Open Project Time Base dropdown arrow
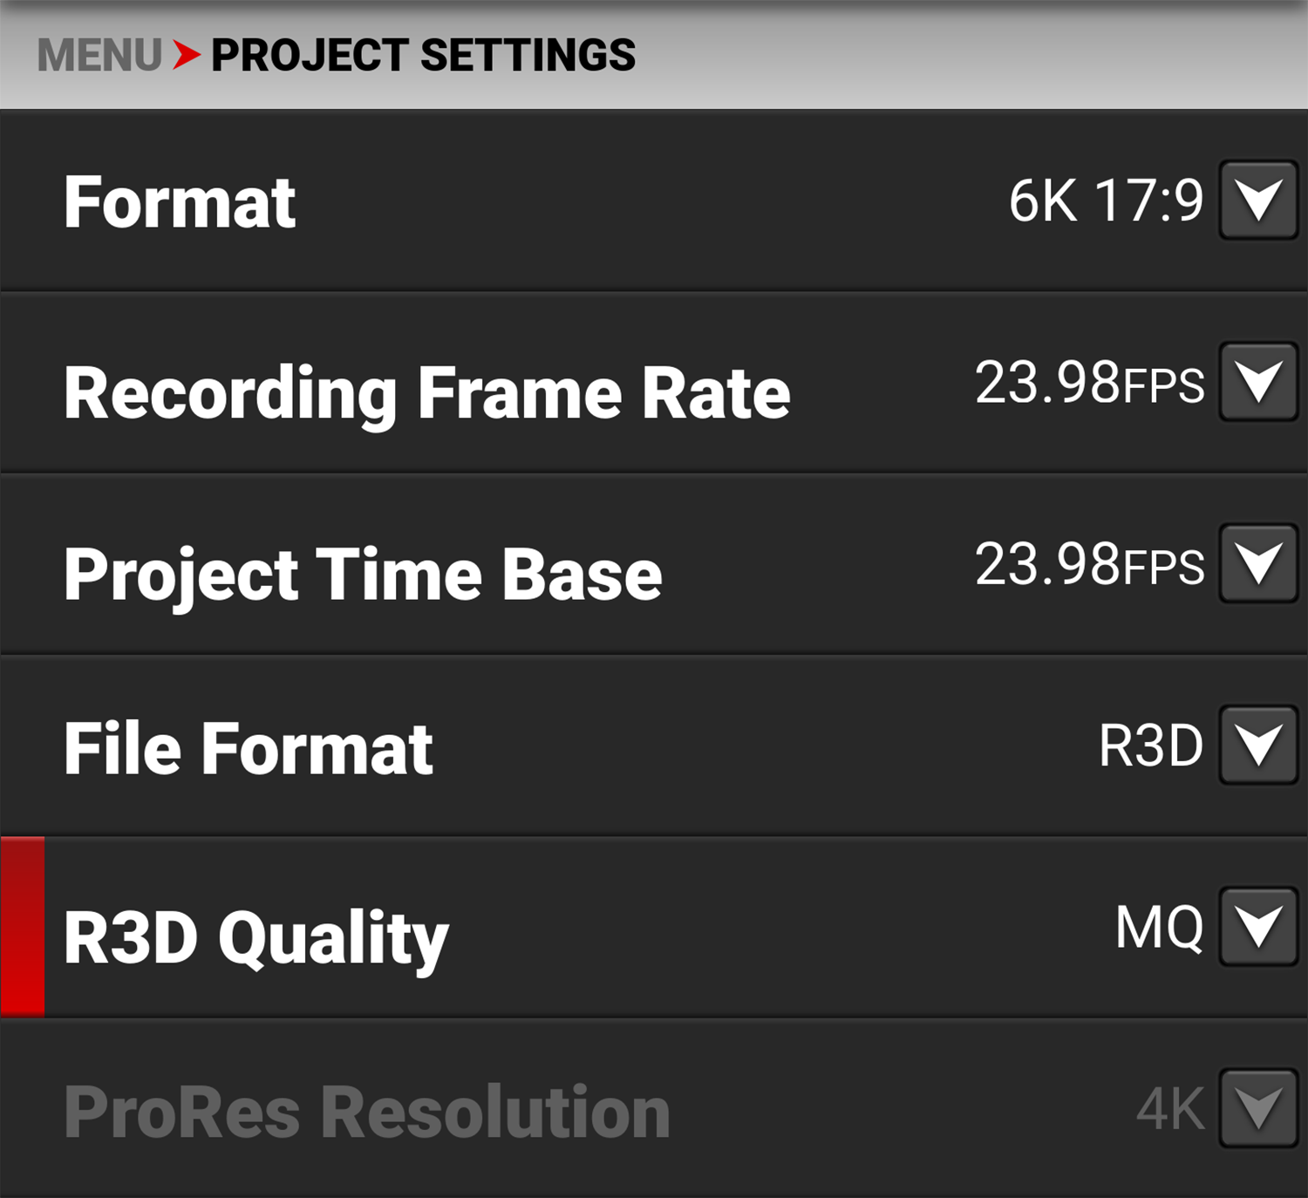The width and height of the screenshot is (1308, 1198). (x=1258, y=564)
